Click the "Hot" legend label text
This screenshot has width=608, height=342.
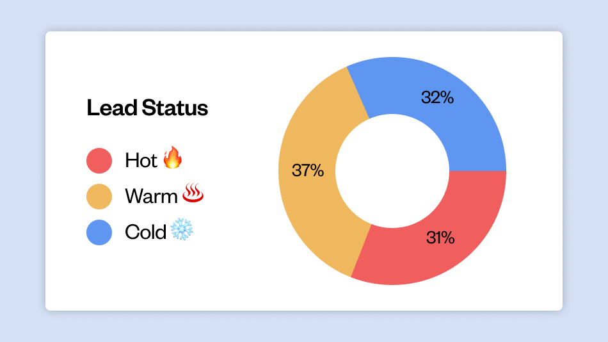(141, 160)
